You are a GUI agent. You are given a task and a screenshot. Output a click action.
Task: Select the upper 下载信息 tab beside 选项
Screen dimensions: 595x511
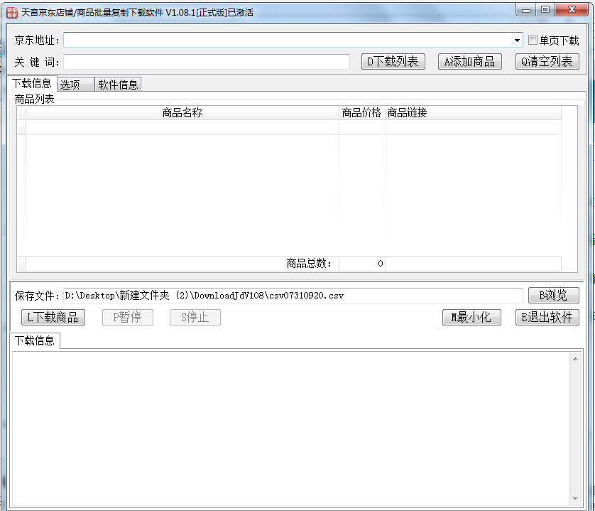click(x=32, y=83)
